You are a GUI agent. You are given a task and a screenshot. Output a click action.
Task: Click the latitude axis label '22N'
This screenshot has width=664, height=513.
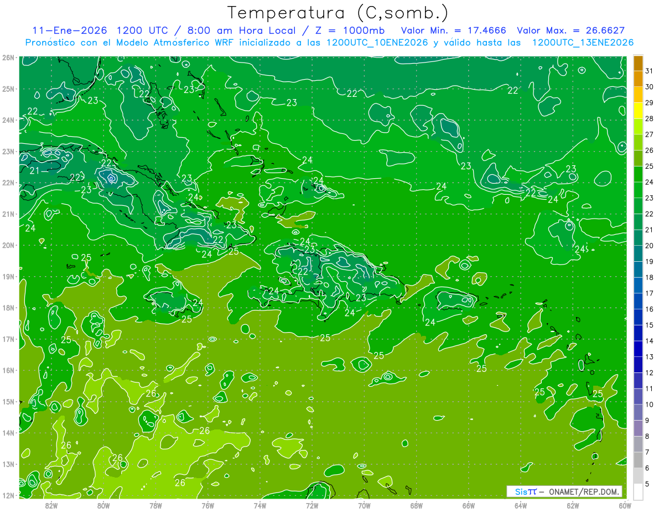click(7, 183)
